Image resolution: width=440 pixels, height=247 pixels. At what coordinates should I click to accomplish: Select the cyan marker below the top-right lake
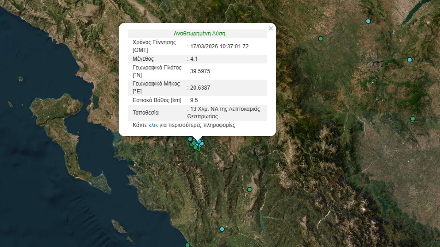409,60
